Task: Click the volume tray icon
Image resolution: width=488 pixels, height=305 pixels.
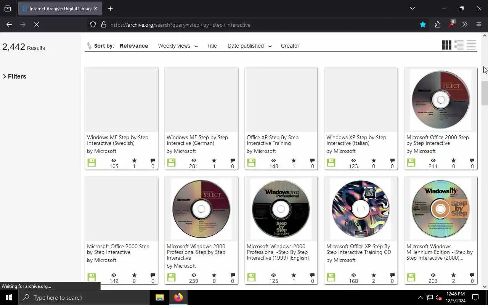Action: click(x=438, y=297)
